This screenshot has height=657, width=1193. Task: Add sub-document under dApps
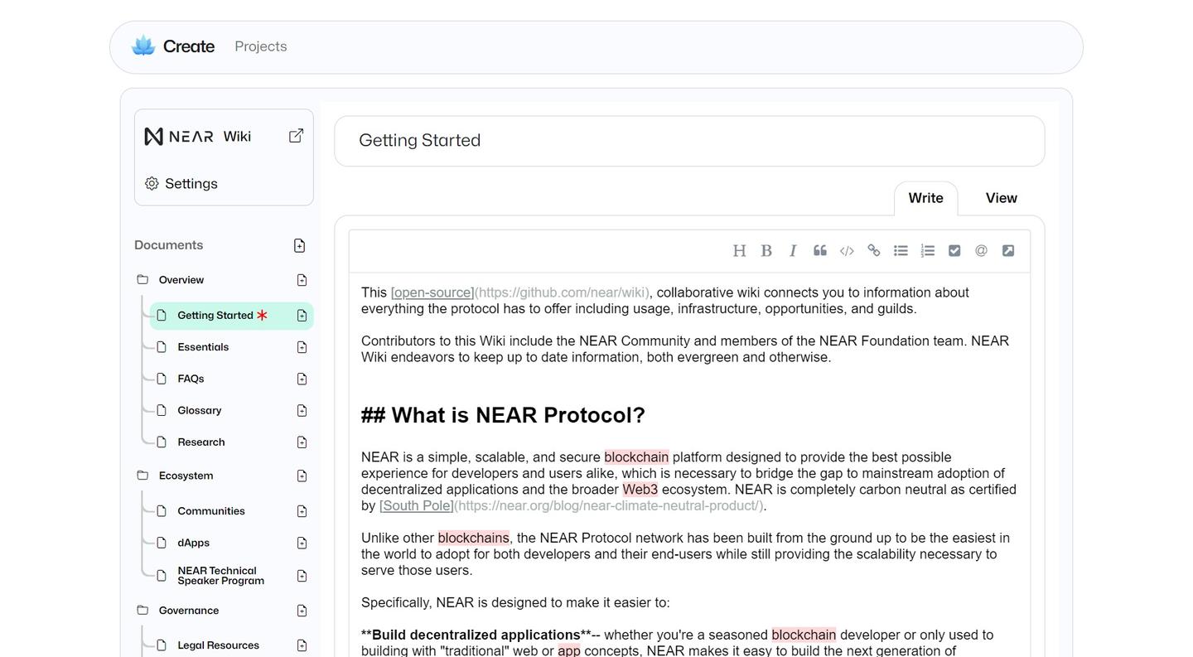(302, 543)
